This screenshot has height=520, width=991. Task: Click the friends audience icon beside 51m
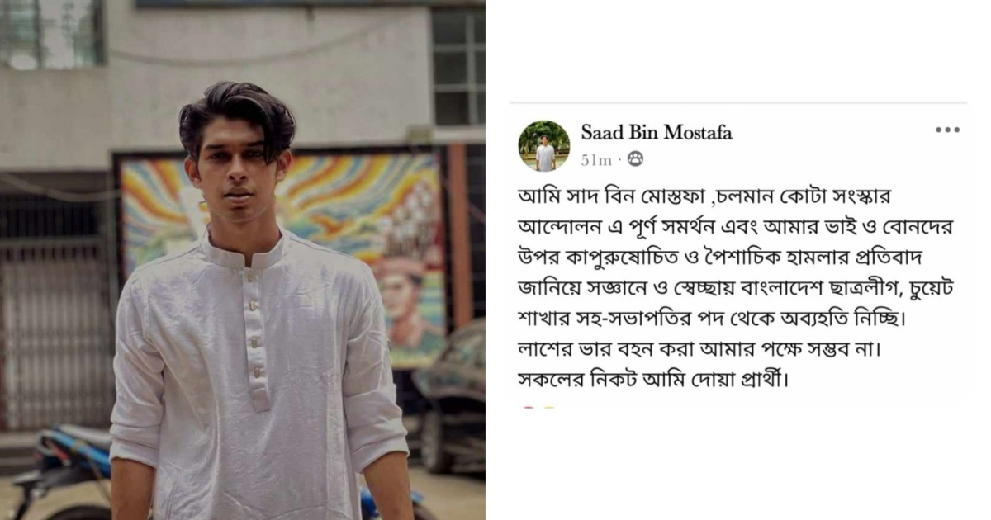(635, 159)
